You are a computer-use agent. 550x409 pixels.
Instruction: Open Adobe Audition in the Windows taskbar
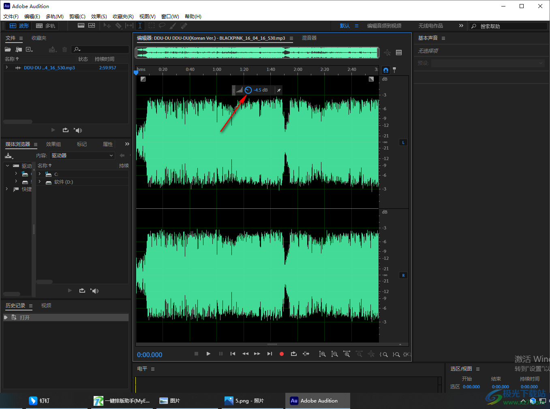point(318,400)
